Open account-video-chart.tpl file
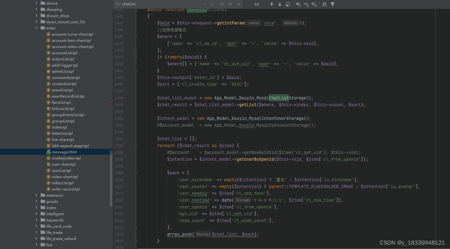The height and width of the screenshot is (249, 450). [x=72, y=47]
